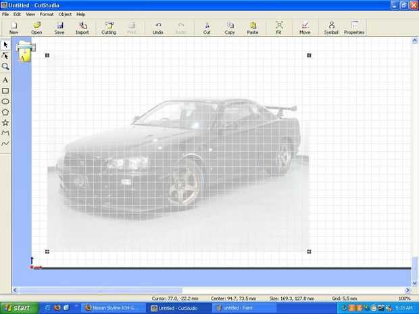Open the View menu
The image size is (419, 314).
30,14
